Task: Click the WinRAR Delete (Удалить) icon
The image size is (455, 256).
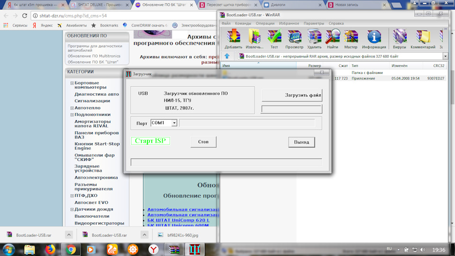Action: [314, 39]
